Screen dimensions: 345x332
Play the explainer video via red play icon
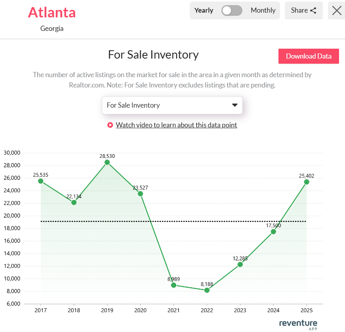[110, 125]
